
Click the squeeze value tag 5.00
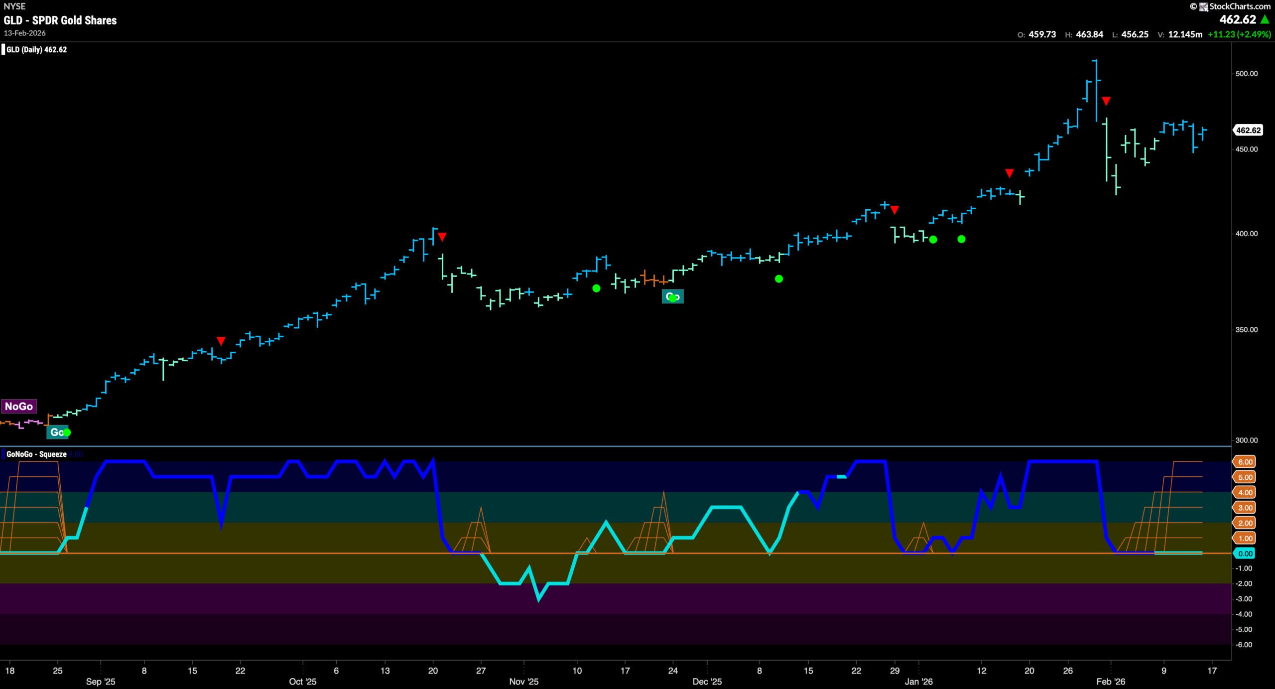(x=1245, y=477)
